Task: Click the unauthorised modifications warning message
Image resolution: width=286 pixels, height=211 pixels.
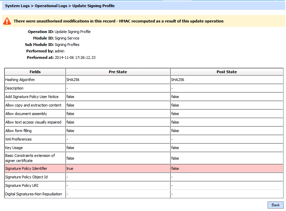Action: click(118, 21)
